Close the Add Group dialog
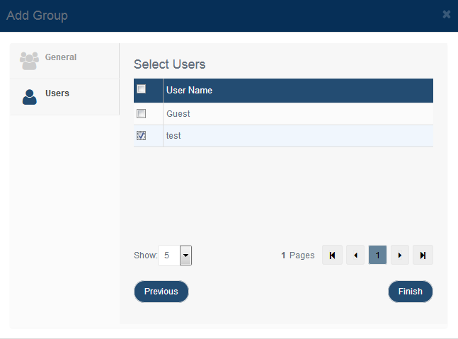The height and width of the screenshot is (339, 458). point(446,14)
